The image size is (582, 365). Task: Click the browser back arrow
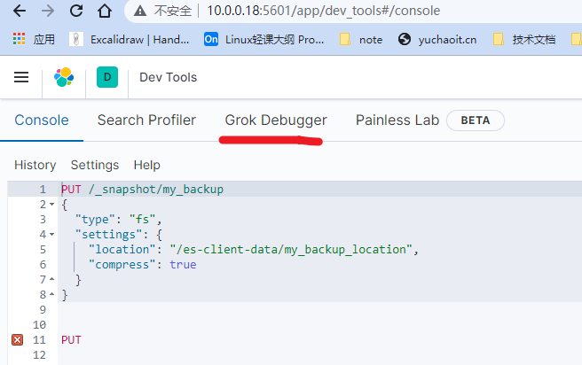(x=20, y=12)
